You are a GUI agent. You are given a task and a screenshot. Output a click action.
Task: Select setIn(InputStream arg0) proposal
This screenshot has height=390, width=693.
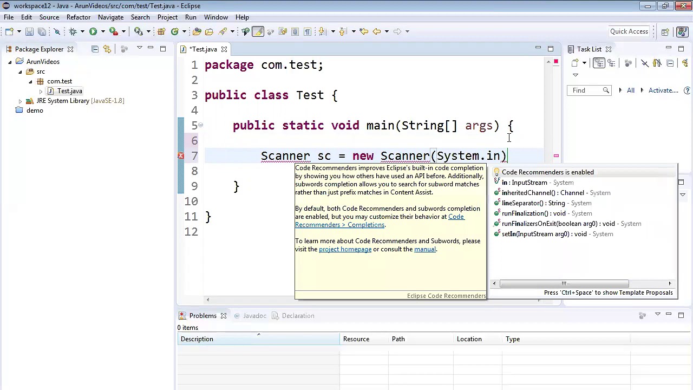[x=585, y=234]
